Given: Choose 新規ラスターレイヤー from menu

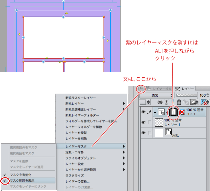Looking at the screenshot, I should pyautogui.click(x=81, y=98).
